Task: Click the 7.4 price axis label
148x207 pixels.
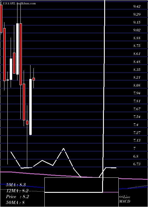Action: (136, 125)
